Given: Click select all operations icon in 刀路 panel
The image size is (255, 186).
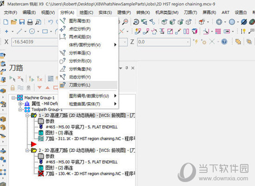Looking at the screenshot, I should click(x=13, y=79).
